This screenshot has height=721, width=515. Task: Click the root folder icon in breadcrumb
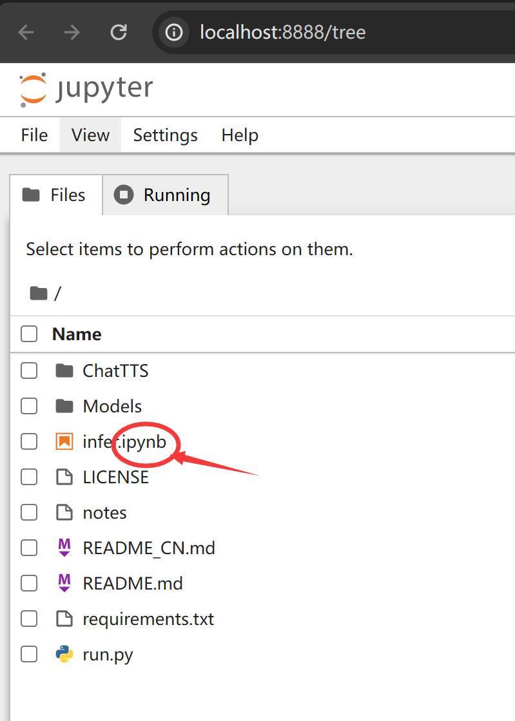39,293
